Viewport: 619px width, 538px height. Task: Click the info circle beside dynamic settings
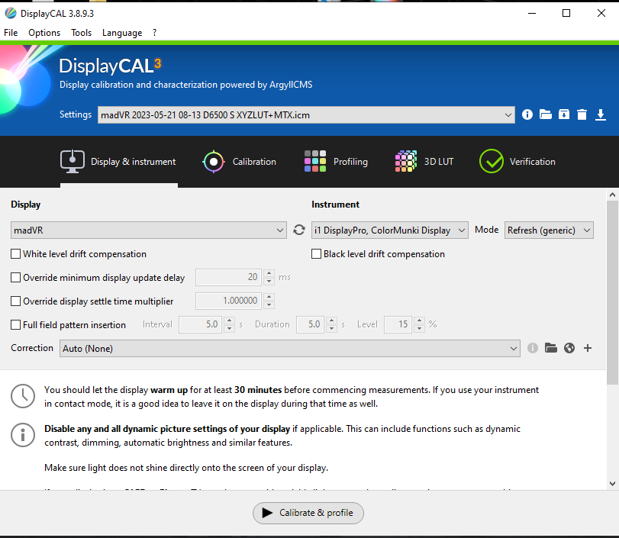23,434
